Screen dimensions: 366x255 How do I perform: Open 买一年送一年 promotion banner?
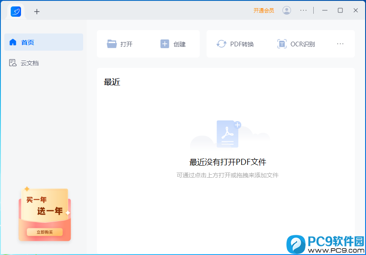(x=45, y=214)
